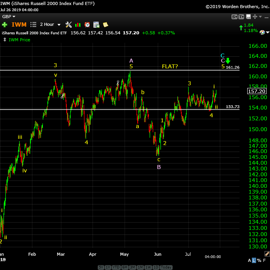Select fixed scale F
Screen dimensions: 270x270
(264, 260)
